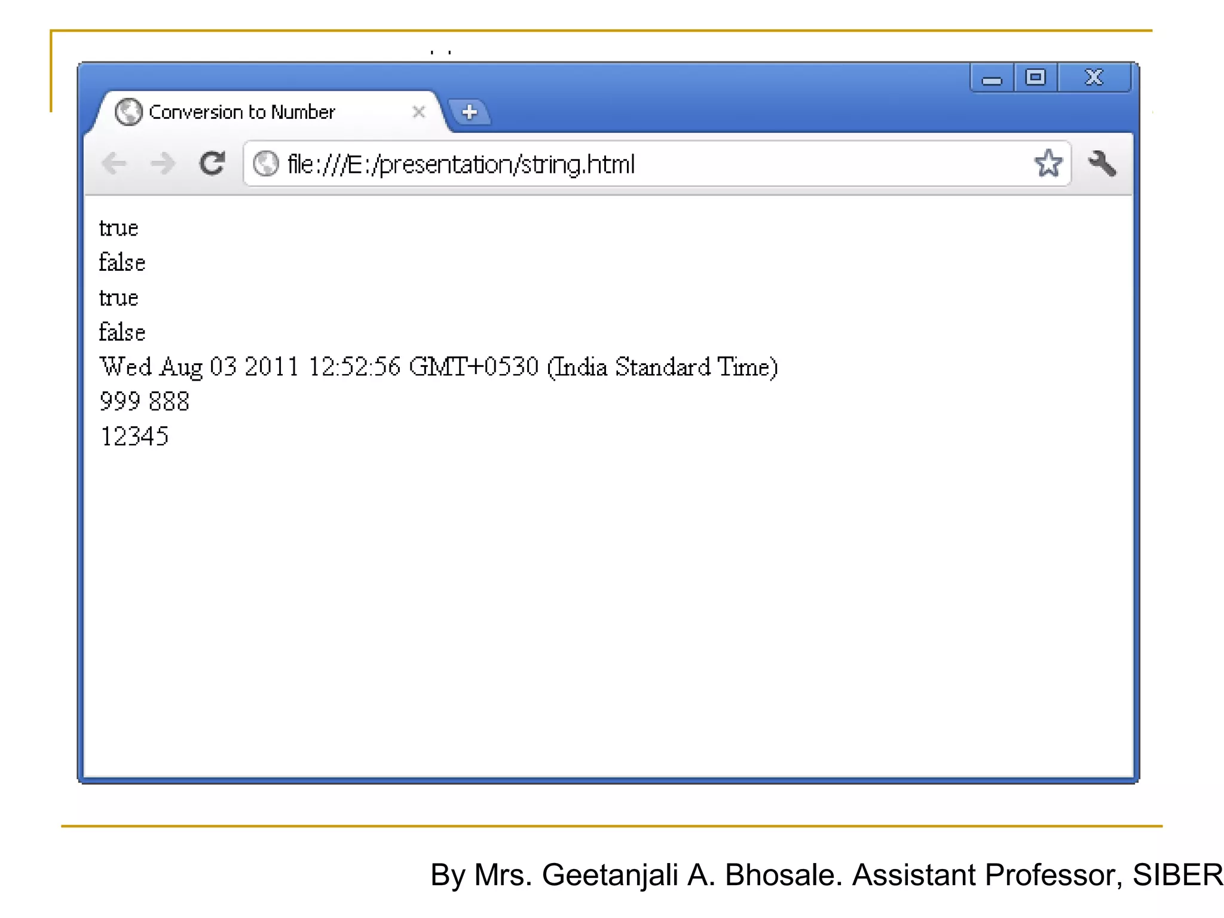Maximize the browser window
The height and width of the screenshot is (918, 1224).
click(1036, 78)
